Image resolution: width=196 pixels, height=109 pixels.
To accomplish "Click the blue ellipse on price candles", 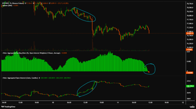I will (84, 14).
